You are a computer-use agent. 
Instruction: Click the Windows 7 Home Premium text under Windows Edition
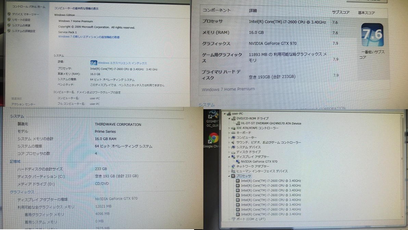pyautogui.click(x=75, y=21)
